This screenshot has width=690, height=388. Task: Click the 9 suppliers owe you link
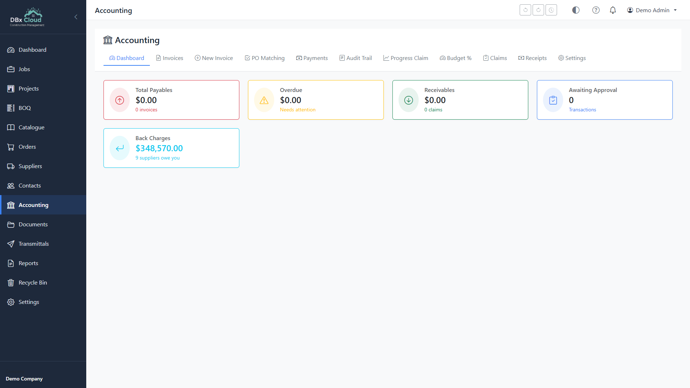[157, 158]
